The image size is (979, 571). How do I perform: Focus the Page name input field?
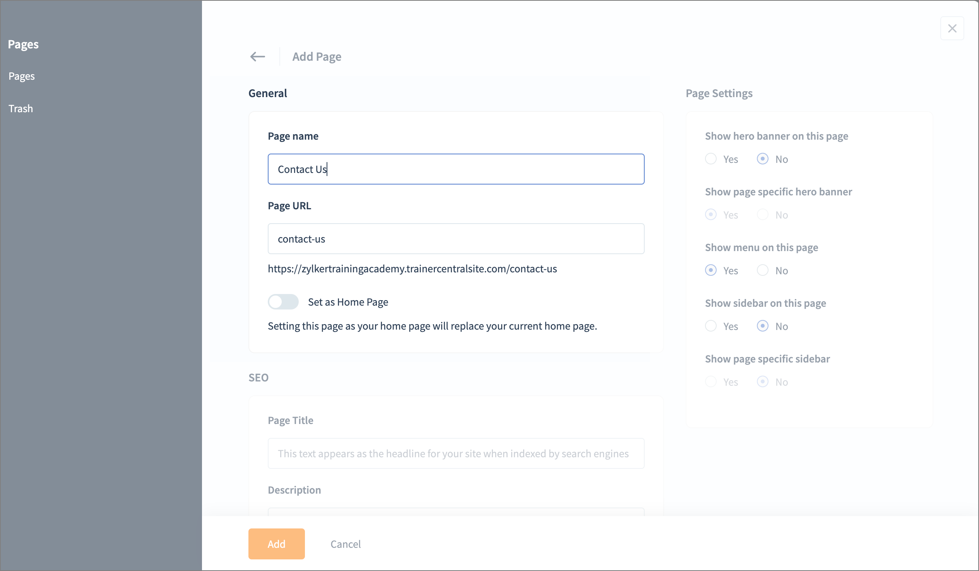[456, 169]
